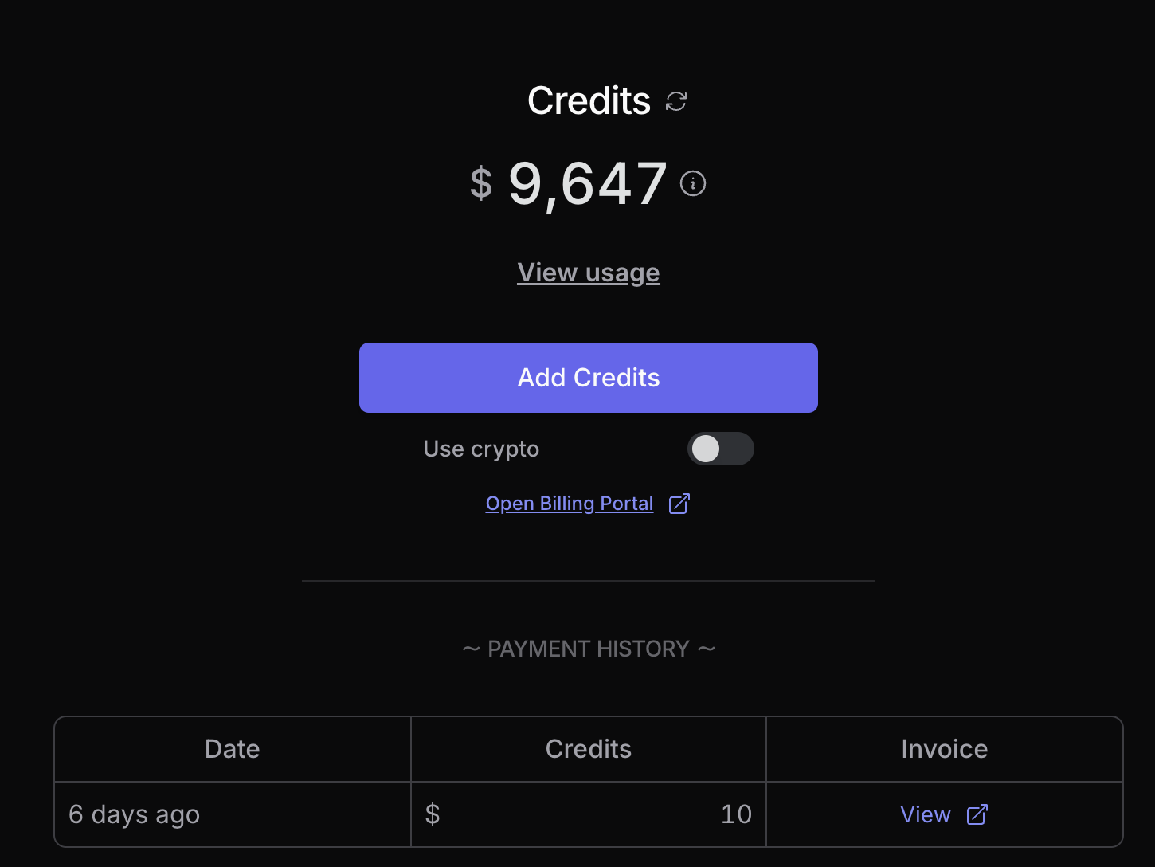Click the Add Credits button

(x=589, y=378)
